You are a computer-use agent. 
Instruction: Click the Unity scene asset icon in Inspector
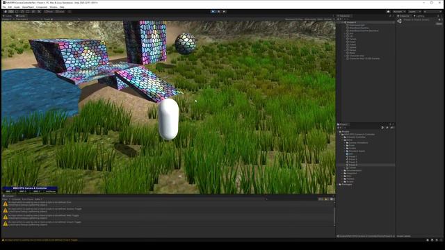[x=400, y=21]
